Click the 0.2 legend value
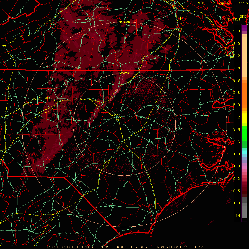The image size is (249, 249). click(237, 179)
